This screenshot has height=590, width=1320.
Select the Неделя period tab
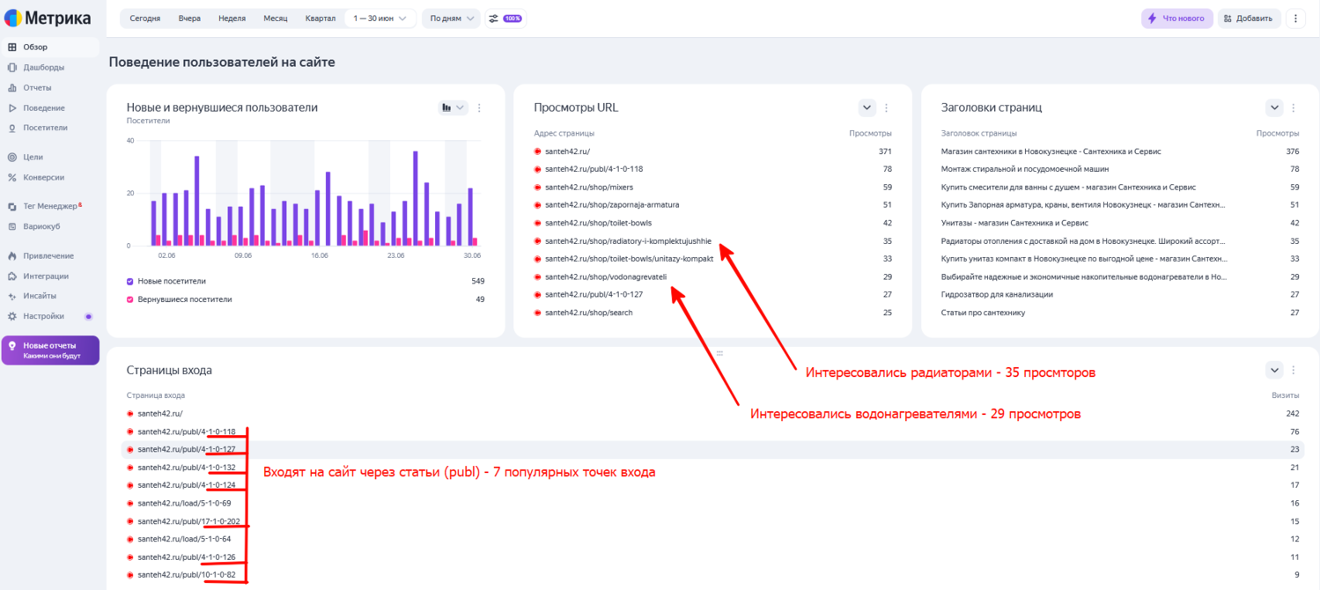tap(232, 18)
